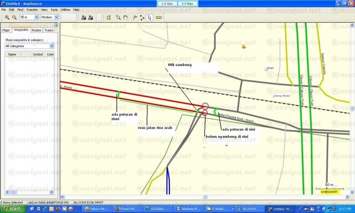Open the Transfer menu
Image resolution: width=355 pixels, height=213 pixels.
[32, 10]
